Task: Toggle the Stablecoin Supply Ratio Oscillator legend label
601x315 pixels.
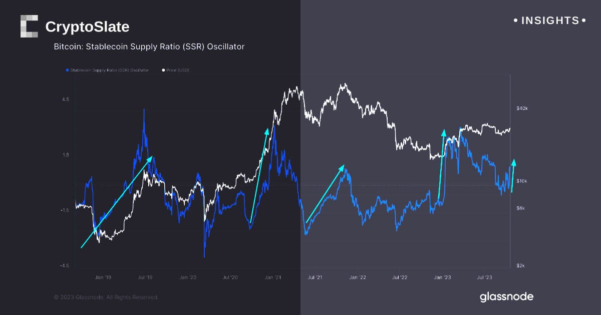Action: coord(109,70)
